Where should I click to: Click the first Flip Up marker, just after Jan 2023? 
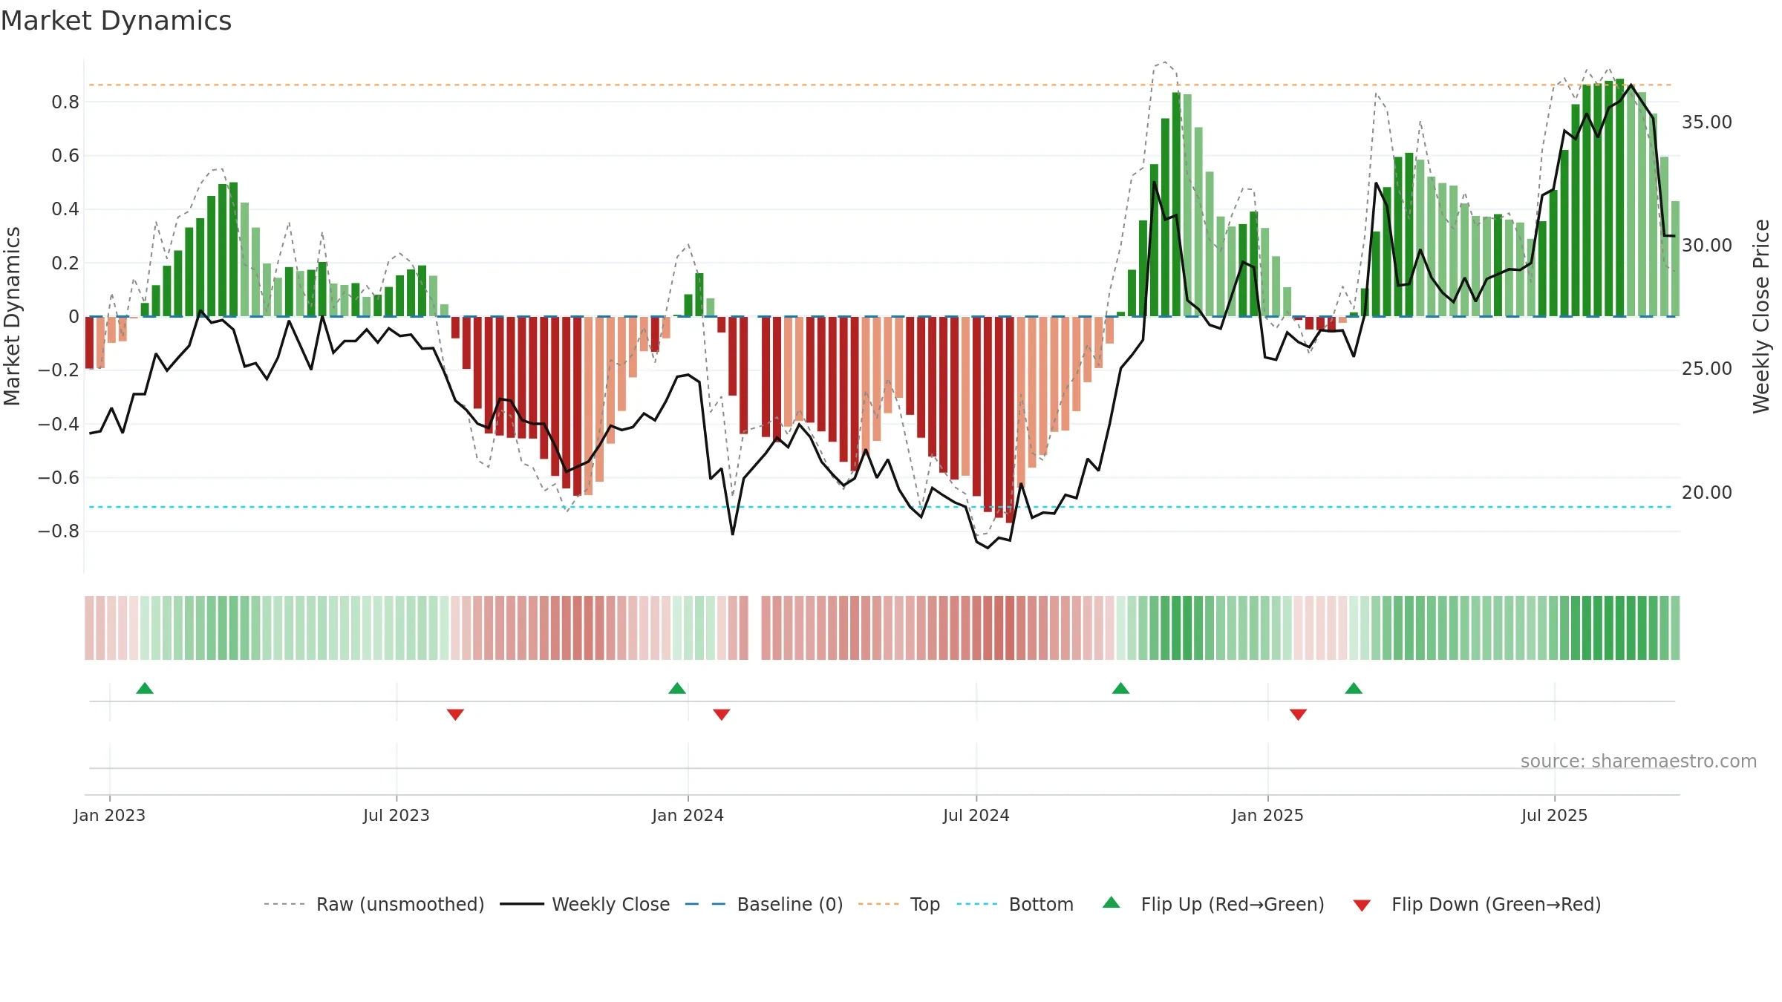point(145,688)
